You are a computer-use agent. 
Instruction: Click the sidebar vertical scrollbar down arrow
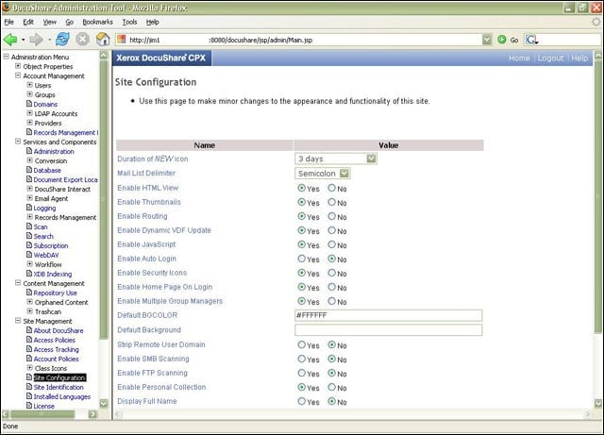point(104,404)
